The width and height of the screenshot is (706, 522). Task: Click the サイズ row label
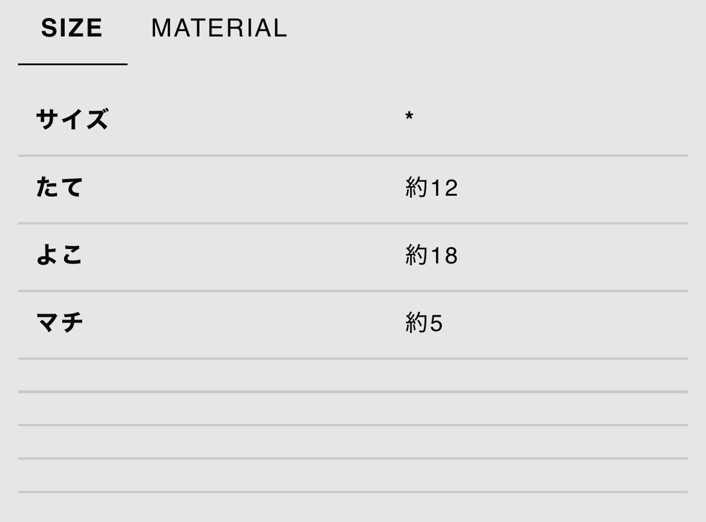[x=72, y=119]
